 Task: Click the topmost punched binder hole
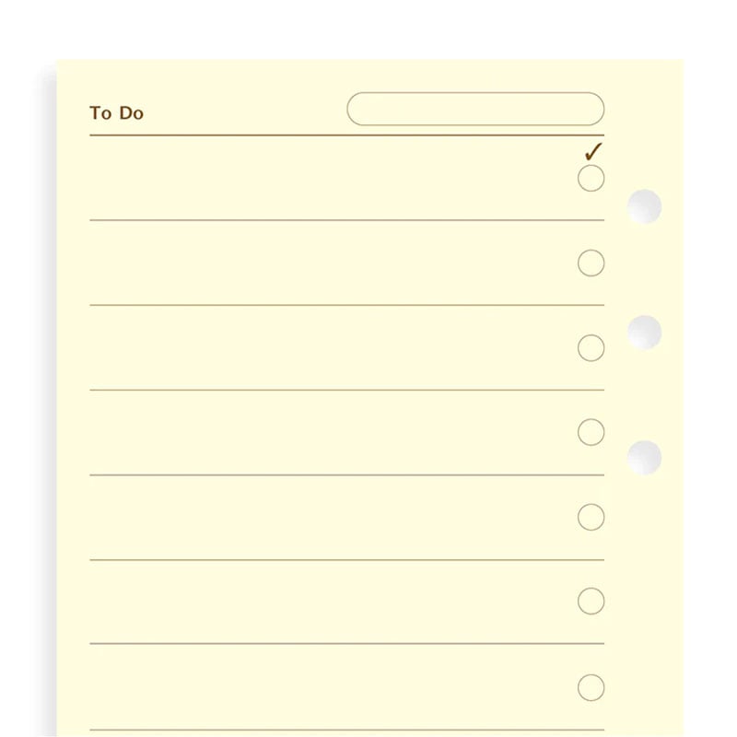[x=645, y=206]
